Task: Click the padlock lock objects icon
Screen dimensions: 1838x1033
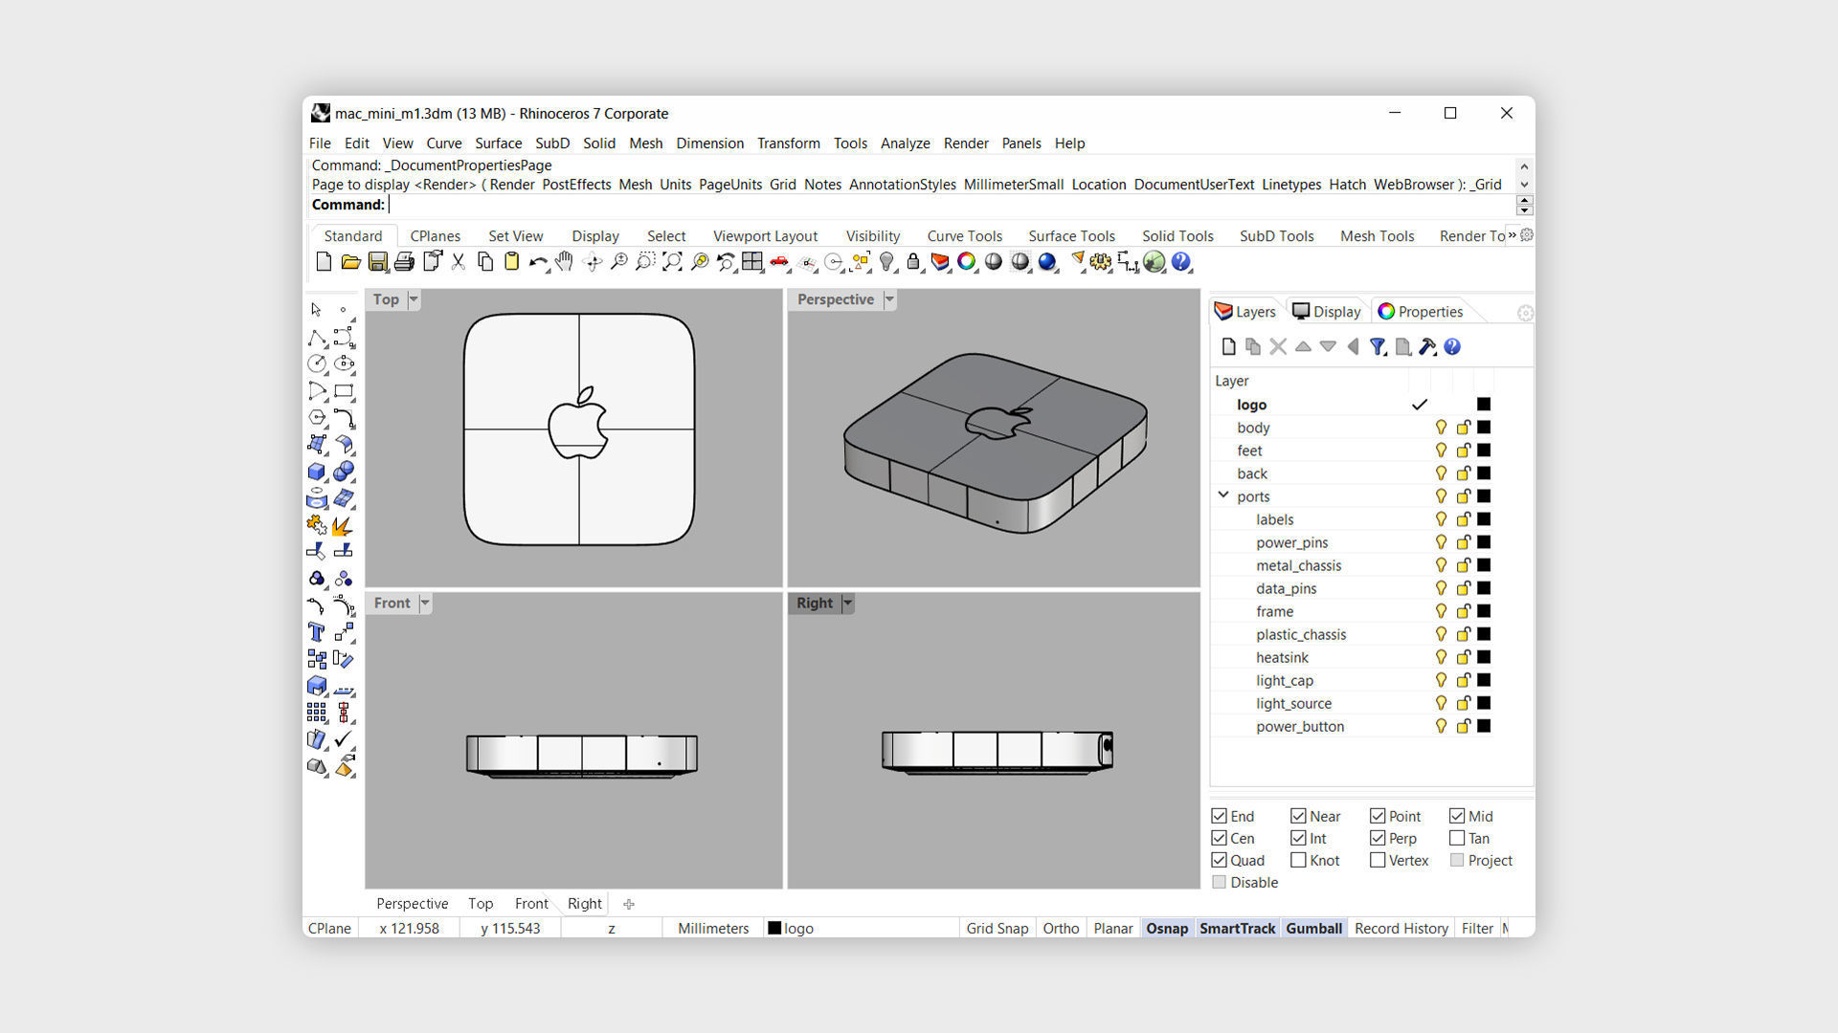Action: (913, 262)
